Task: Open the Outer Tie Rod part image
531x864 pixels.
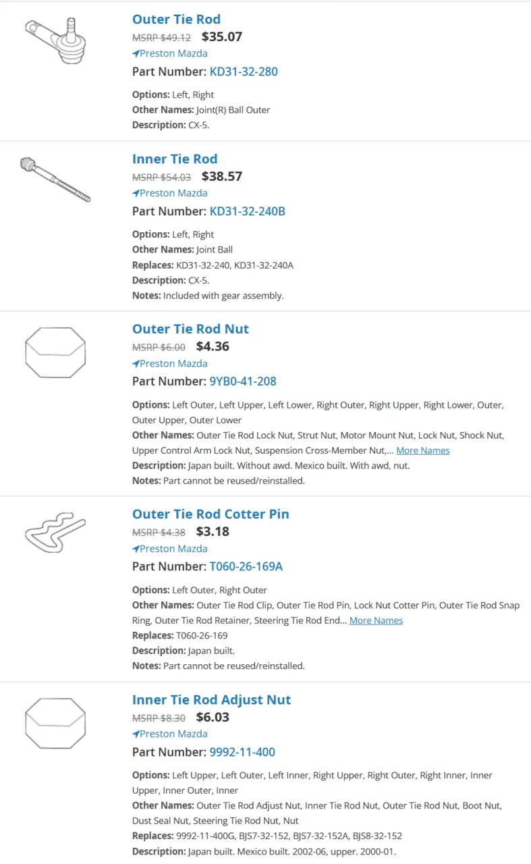Action: tap(56, 40)
